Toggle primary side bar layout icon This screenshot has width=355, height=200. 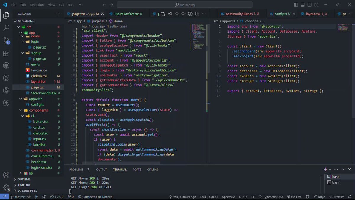point(296,5)
